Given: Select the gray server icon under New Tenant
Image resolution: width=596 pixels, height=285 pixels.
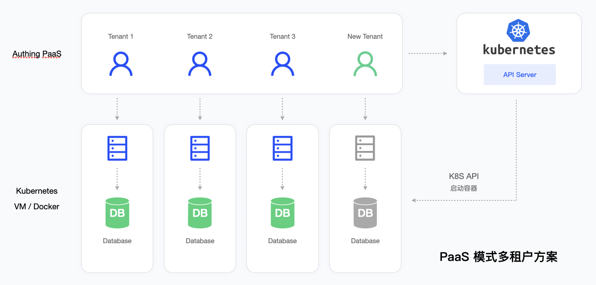Looking at the screenshot, I should 365,148.
